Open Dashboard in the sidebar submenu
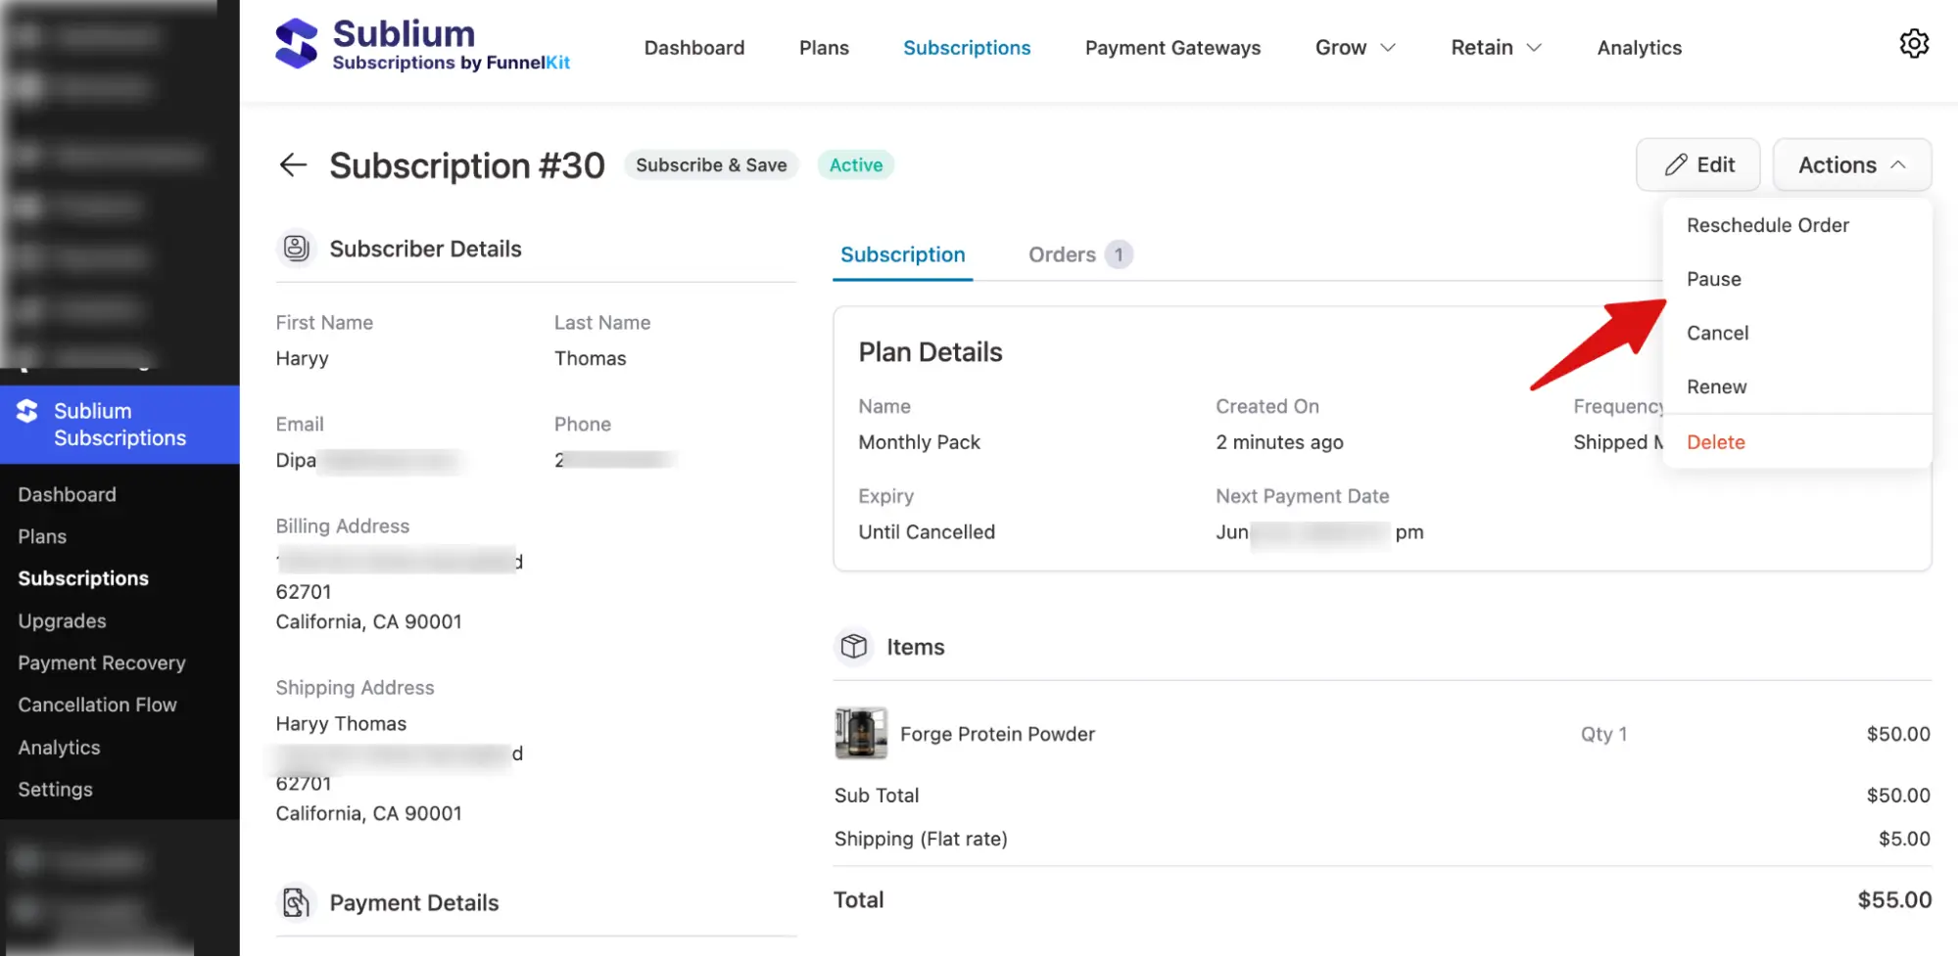Viewport: 1958px width, 957px height. pos(67,494)
